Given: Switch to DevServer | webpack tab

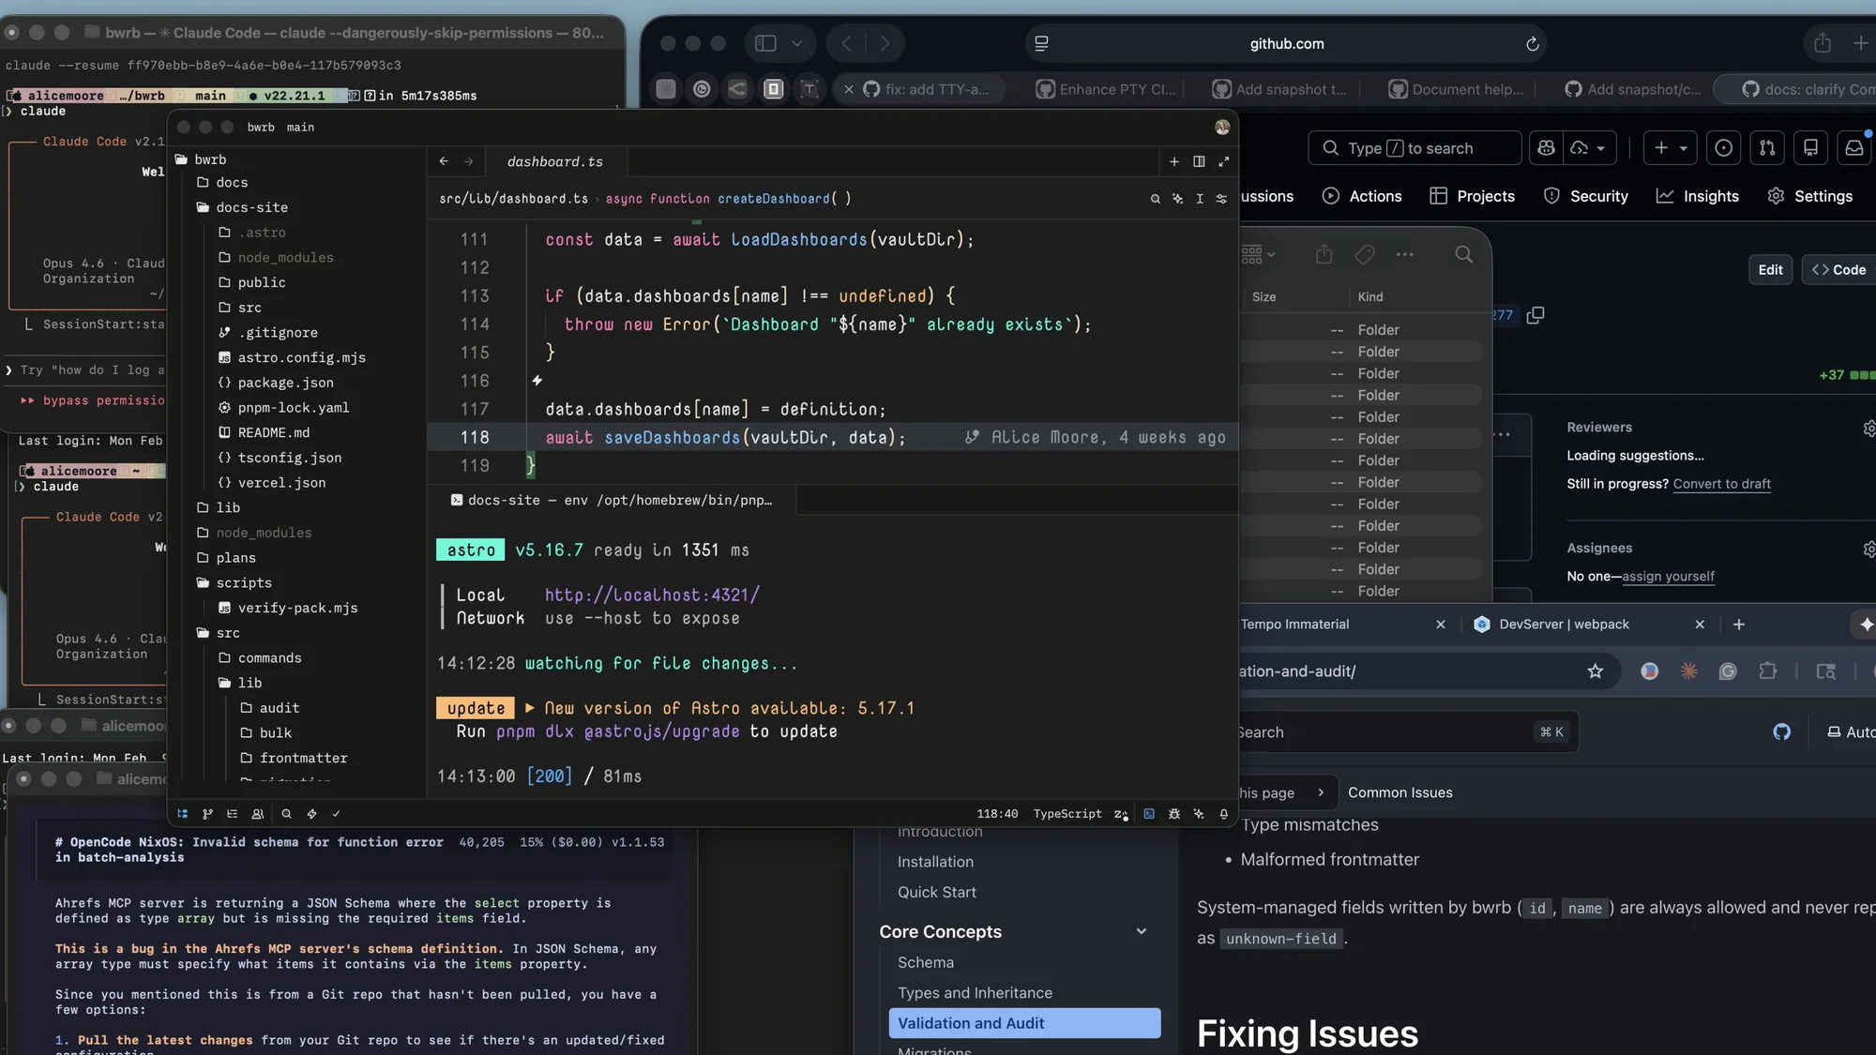Looking at the screenshot, I should click(x=1564, y=625).
